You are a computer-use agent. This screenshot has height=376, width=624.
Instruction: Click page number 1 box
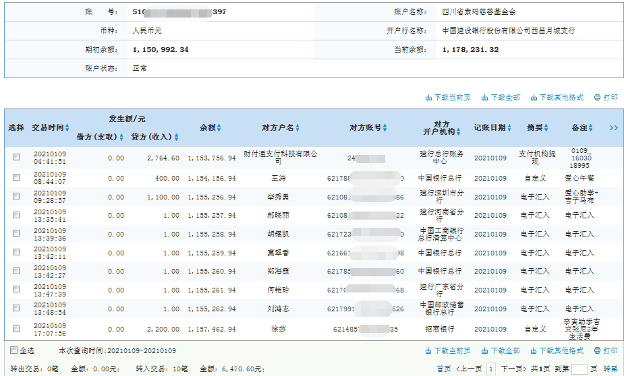point(491,369)
